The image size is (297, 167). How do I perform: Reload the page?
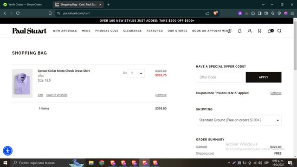[18, 13]
